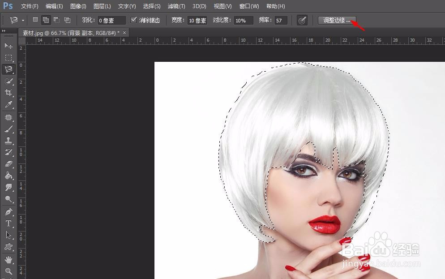Toggle the anti-alias (消除锯齿) checkbox
This screenshot has height=279, width=445.
[133, 20]
